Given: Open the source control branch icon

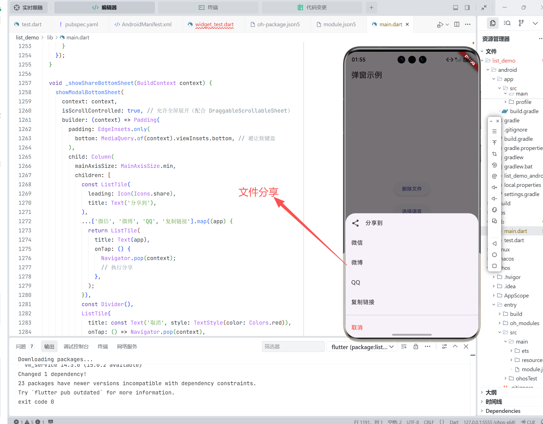Looking at the screenshot, I should [x=521, y=23].
